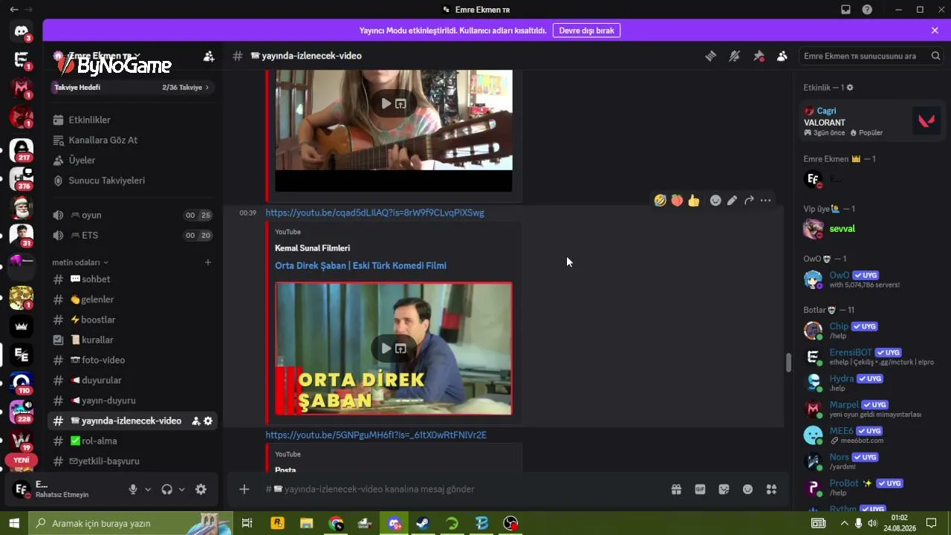Click the Windows Start button
Screen dimensions: 951x535
pyautogui.click(x=13, y=523)
